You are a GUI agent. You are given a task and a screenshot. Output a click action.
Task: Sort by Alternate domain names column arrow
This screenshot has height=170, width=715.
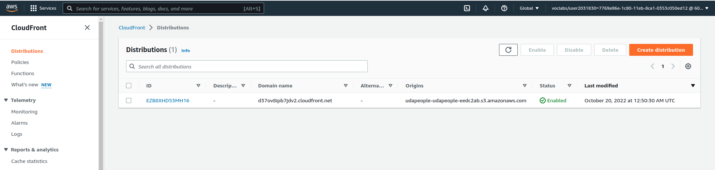pos(391,86)
